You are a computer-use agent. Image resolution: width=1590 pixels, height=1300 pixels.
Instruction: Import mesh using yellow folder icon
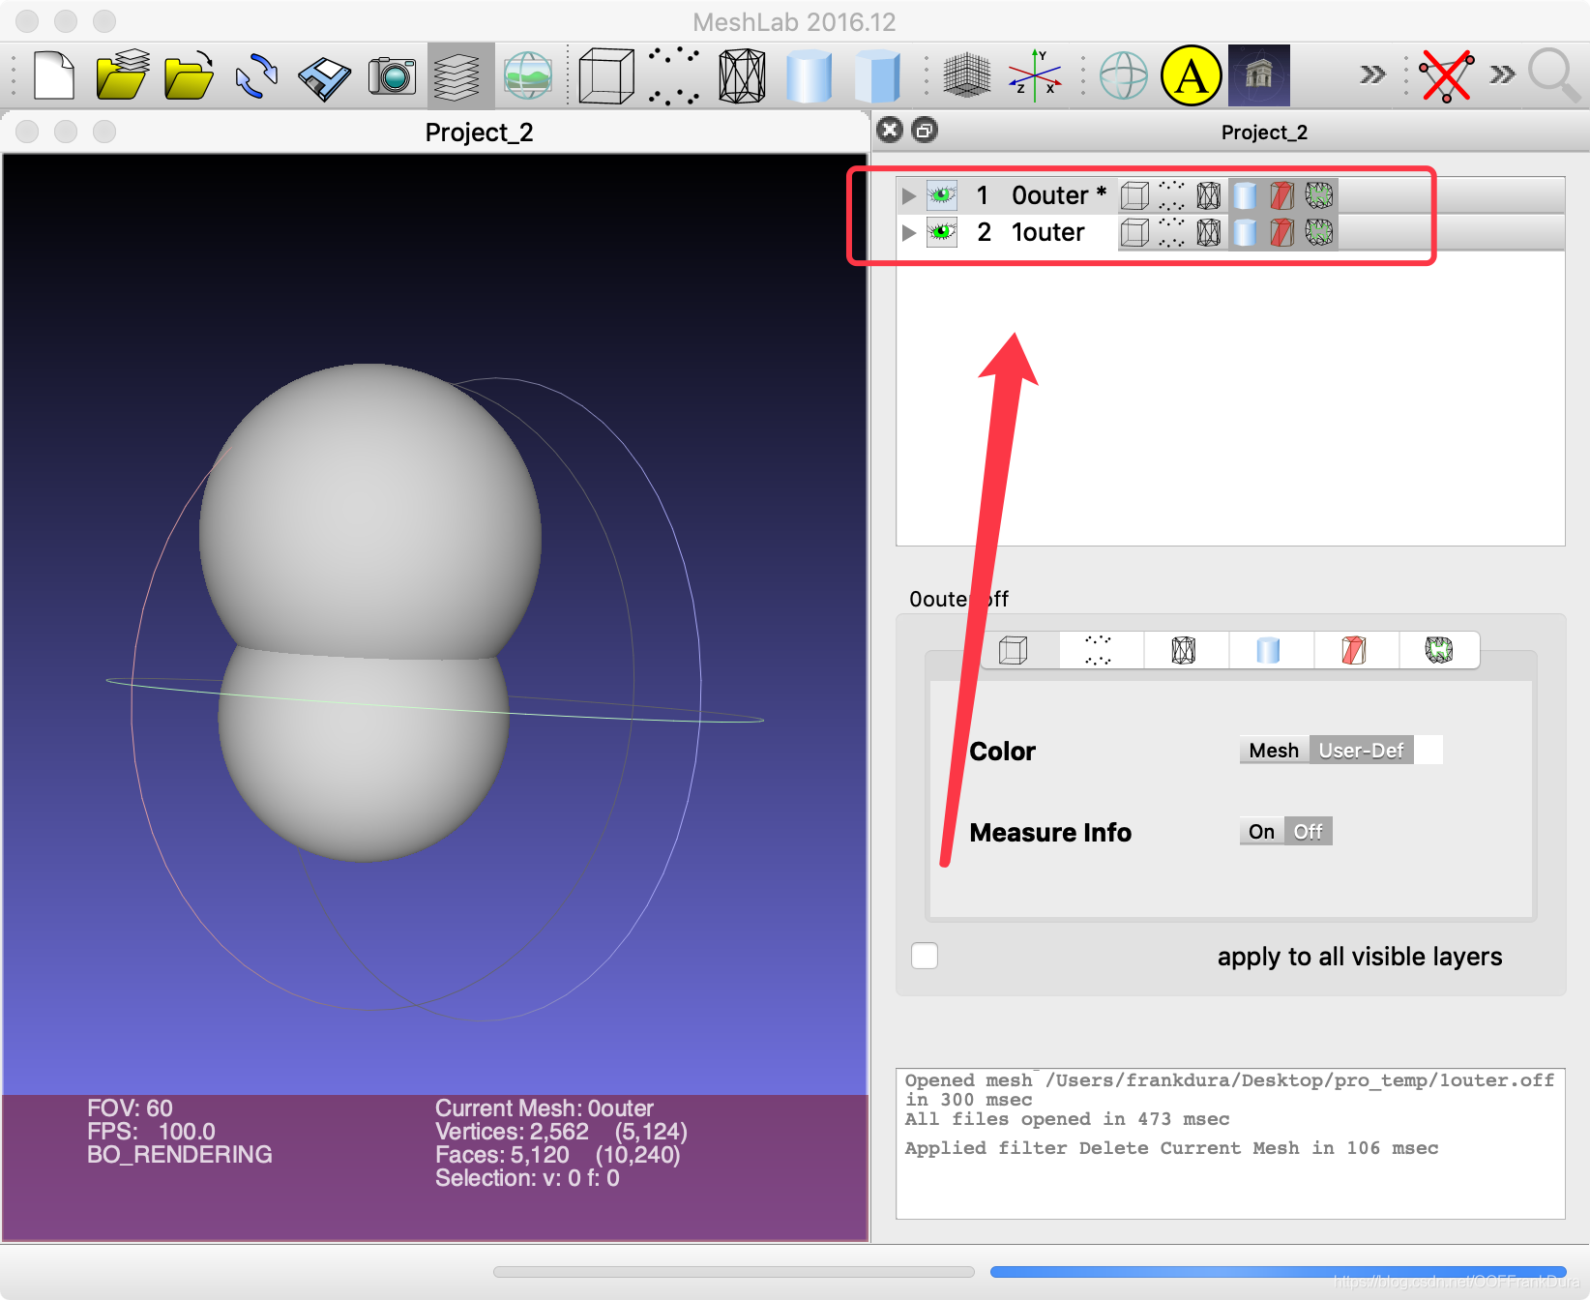click(190, 75)
